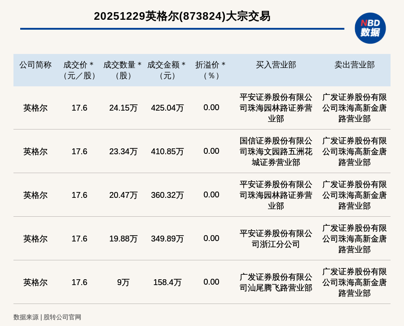Click the 平安证券 浙江分公司 buyer cell
This screenshot has width=404, height=326.
tap(276, 239)
